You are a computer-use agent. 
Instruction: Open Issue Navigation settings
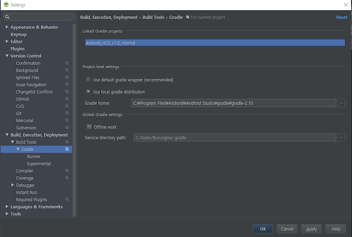pyautogui.click(x=31, y=85)
